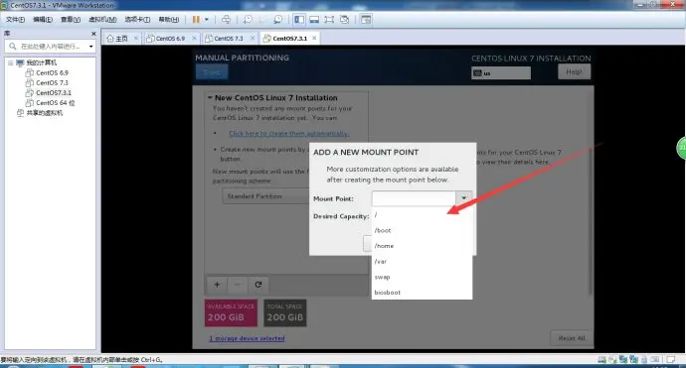Image resolution: width=686 pixels, height=368 pixels.
Task: Click the Mount Point dropdown arrow
Action: (463, 198)
